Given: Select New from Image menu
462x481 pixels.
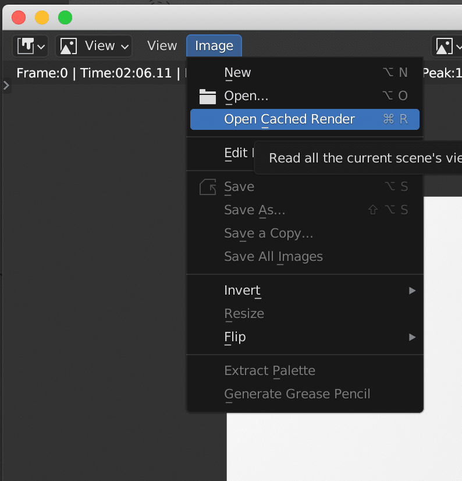Looking at the screenshot, I should [237, 73].
